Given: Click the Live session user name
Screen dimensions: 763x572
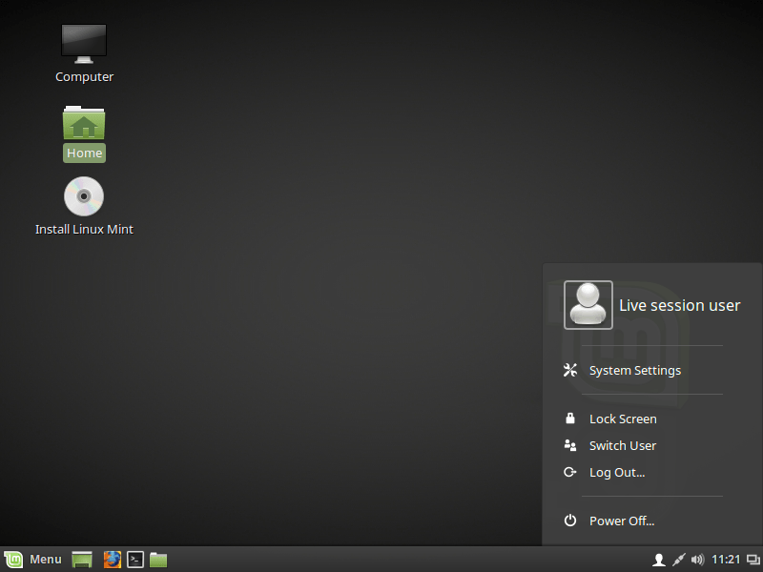Looking at the screenshot, I should 679,305.
